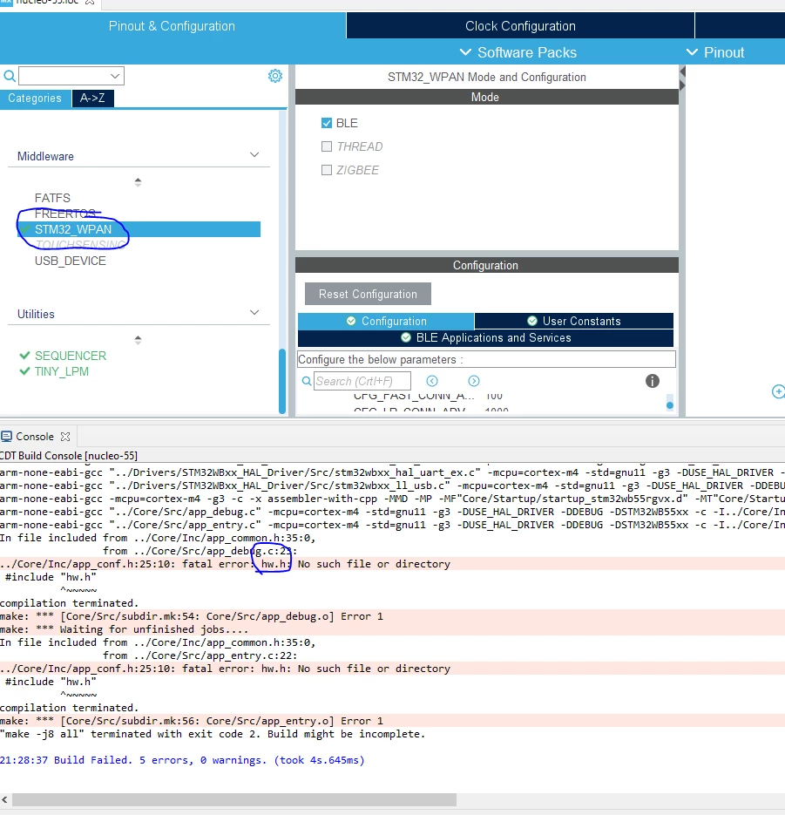
Task: Open the User Constants tab
Action: (573, 322)
